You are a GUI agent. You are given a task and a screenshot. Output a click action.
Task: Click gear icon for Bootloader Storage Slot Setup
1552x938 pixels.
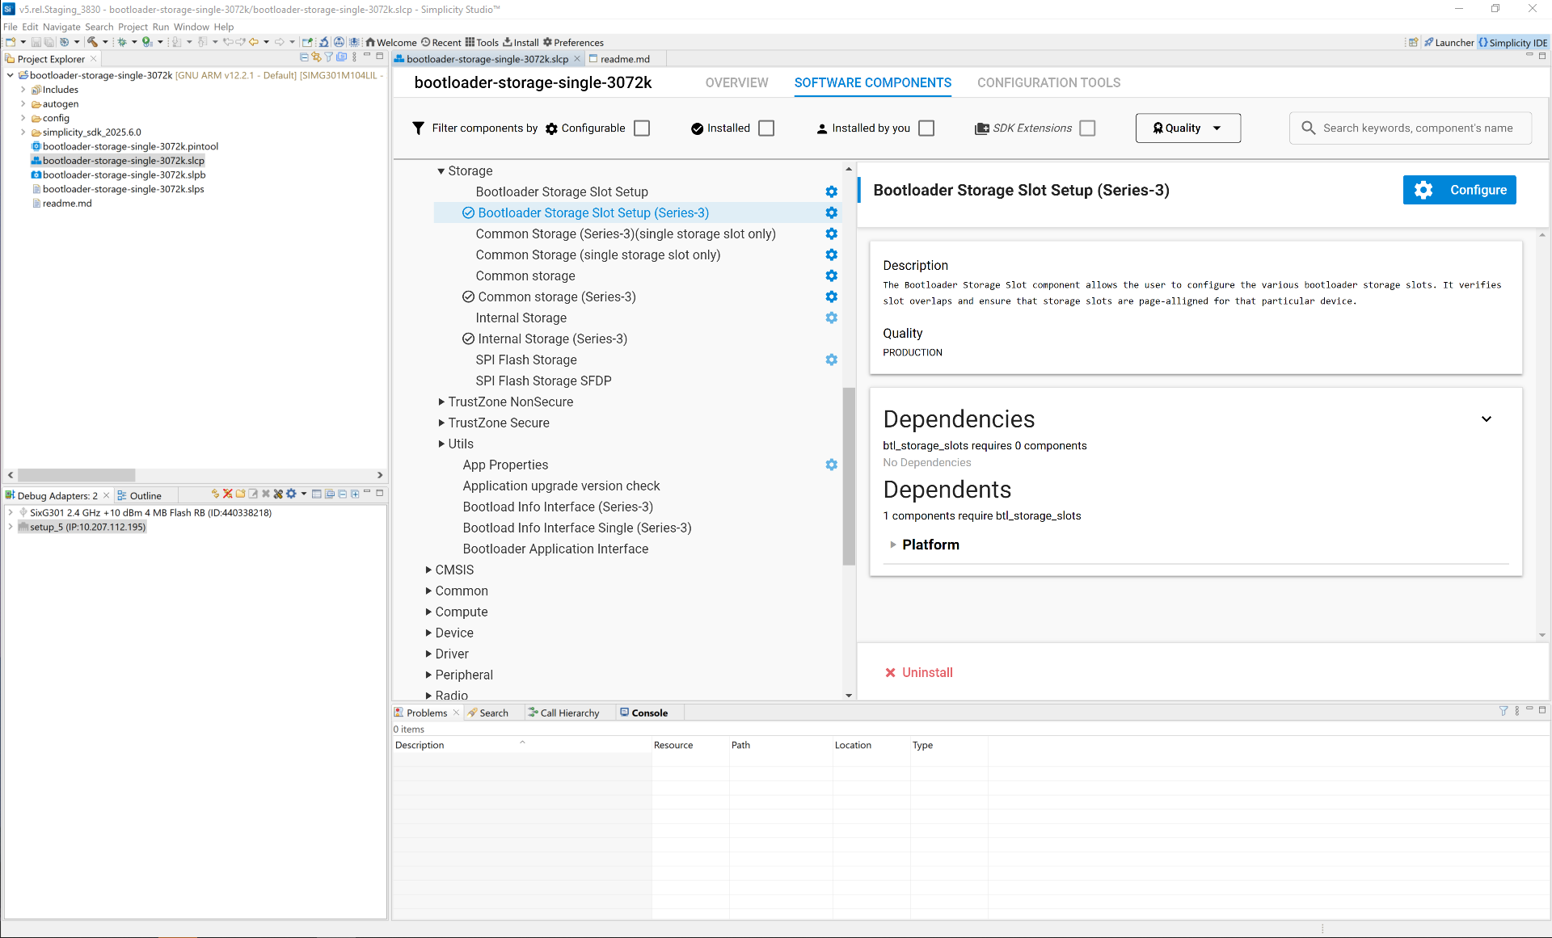tap(831, 191)
